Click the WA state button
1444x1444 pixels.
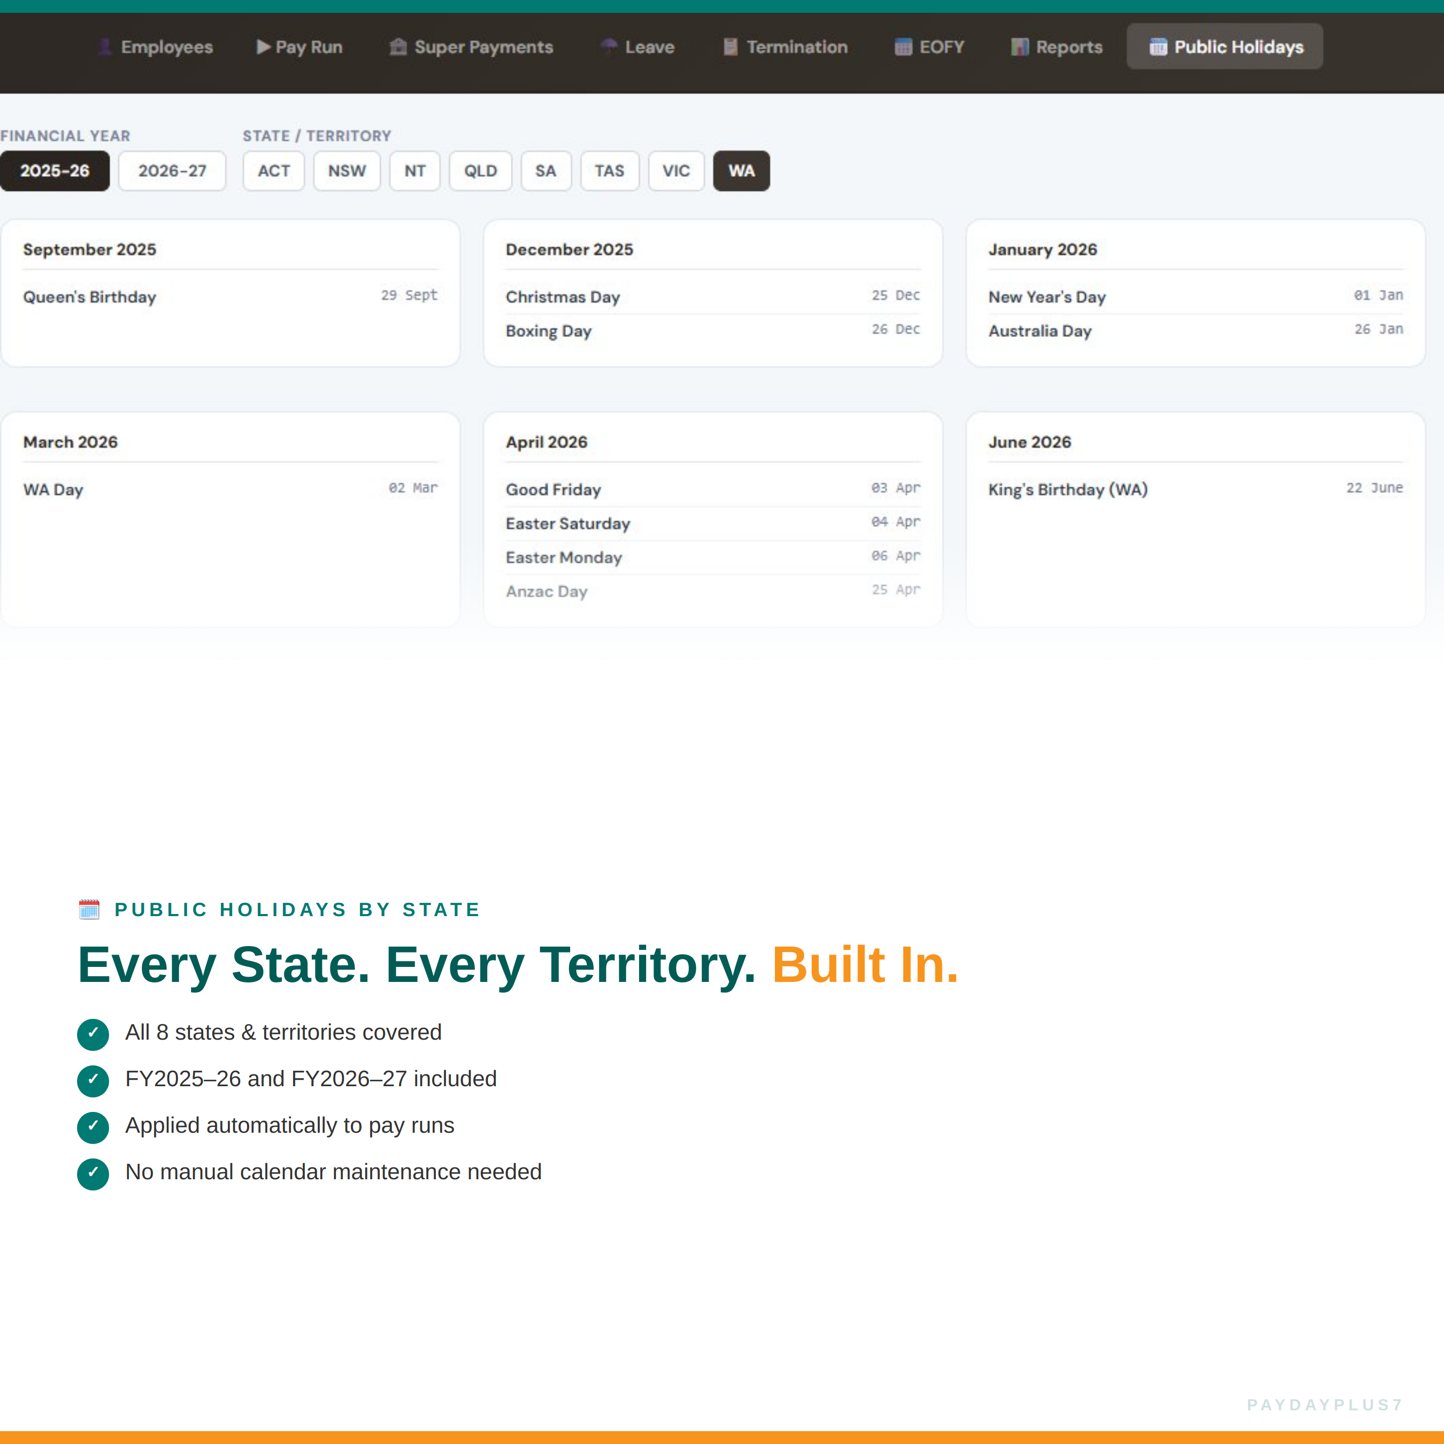[741, 171]
